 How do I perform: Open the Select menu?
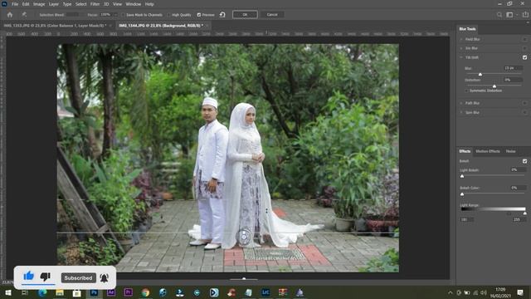click(x=81, y=4)
